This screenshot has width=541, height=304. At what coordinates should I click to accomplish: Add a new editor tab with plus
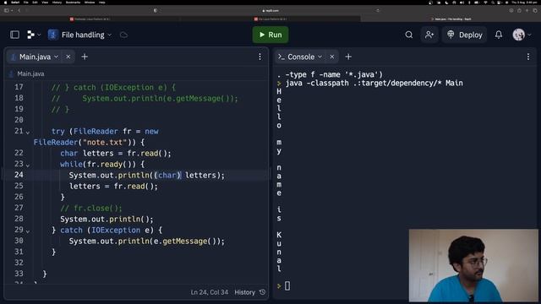click(85, 57)
